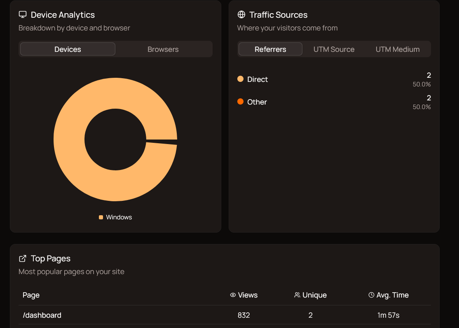
Task: Click the Traffic Sources heading
Action: pyautogui.click(x=278, y=15)
